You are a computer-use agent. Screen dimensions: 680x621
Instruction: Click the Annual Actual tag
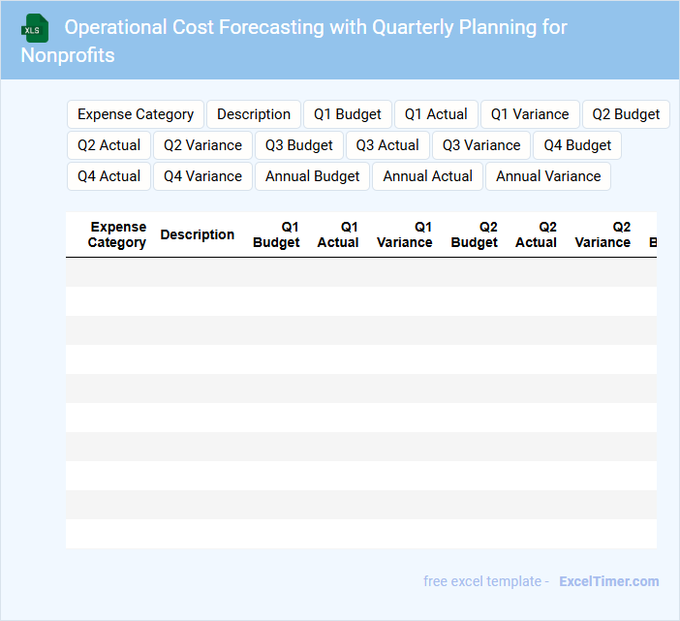(x=427, y=176)
